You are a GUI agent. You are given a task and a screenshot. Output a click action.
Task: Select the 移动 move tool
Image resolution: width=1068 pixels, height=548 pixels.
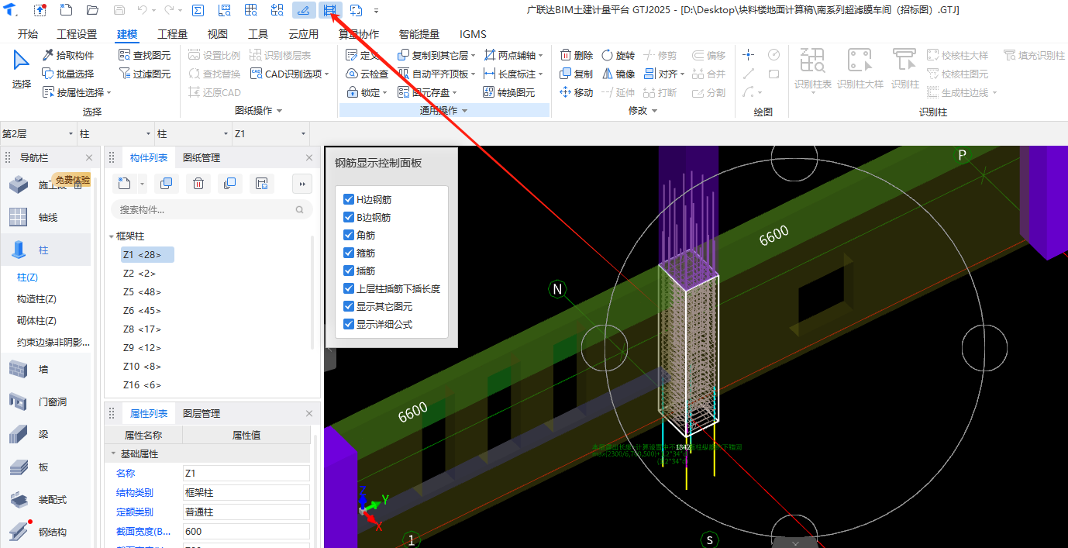(576, 92)
